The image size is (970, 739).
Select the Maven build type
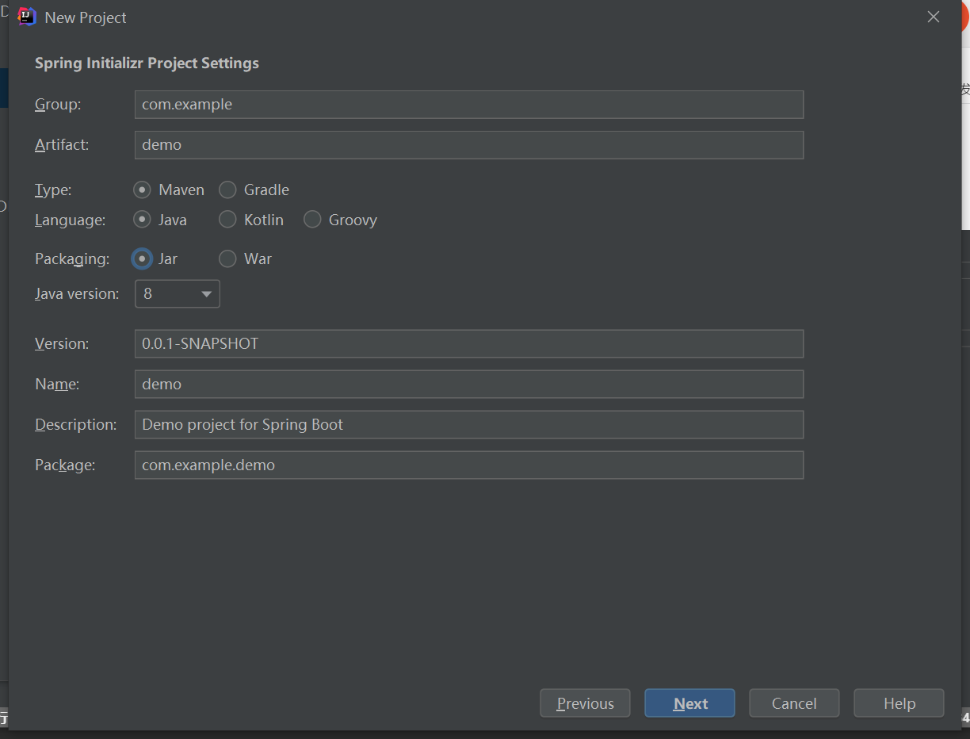(x=142, y=190)
